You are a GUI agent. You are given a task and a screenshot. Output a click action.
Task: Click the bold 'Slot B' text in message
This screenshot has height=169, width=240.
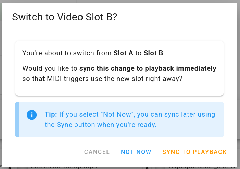pyautogui.click(x=154, y=53)
